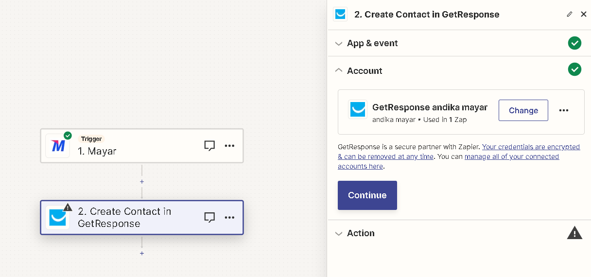Open comment bubble on Mayar step
The width and height of the screenshot is (591, 277).
(x=209, y=146)
